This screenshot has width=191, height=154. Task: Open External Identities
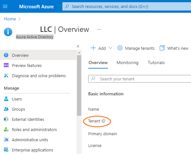[28, 119]
